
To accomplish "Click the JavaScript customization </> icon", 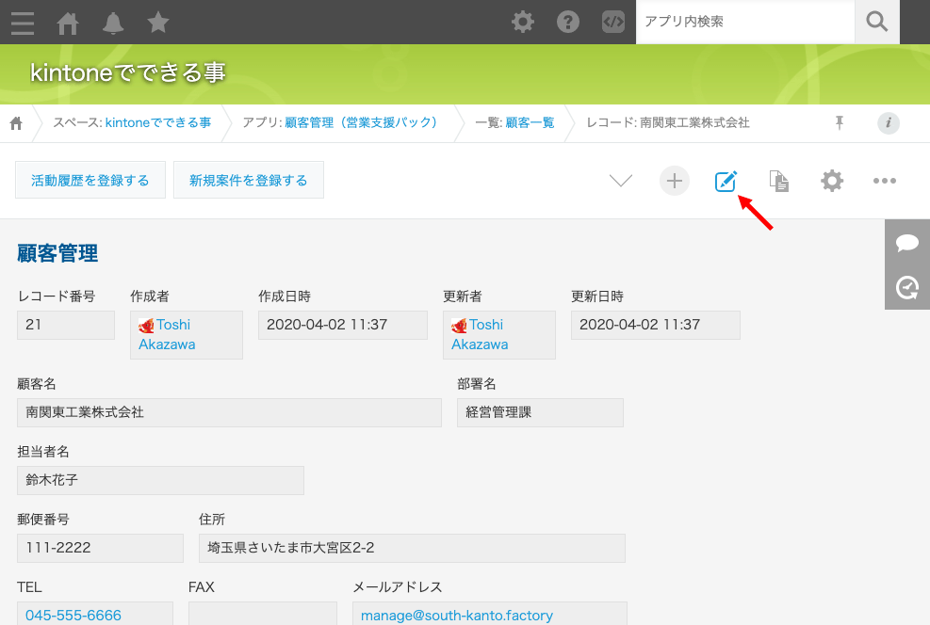I will pos(612,22).
